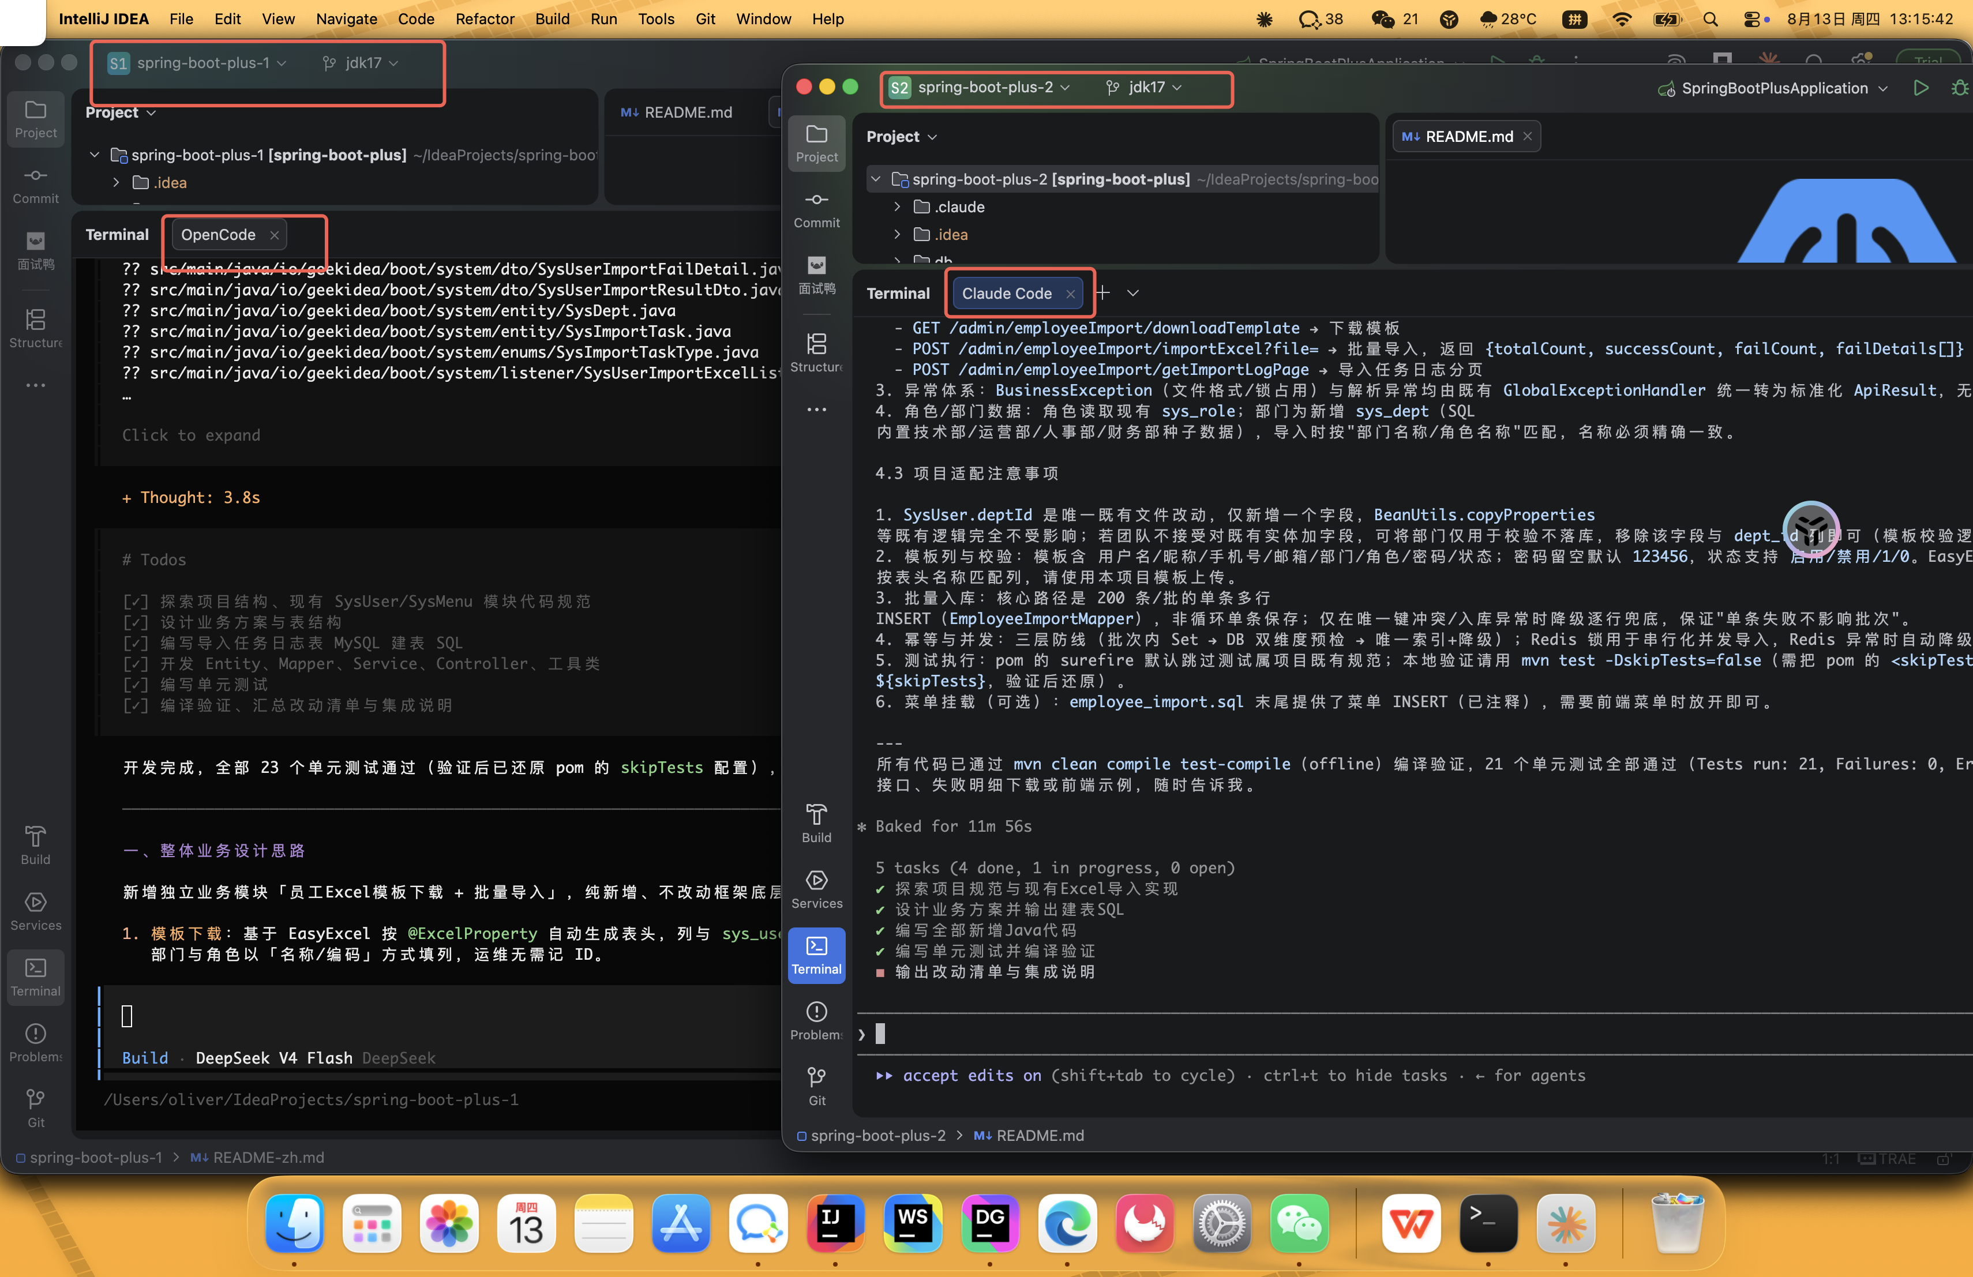Image resolution: width=1973 pixels, height=1277 pixels.
Task: Expand .claude folder in project tree
Action: 897,206
